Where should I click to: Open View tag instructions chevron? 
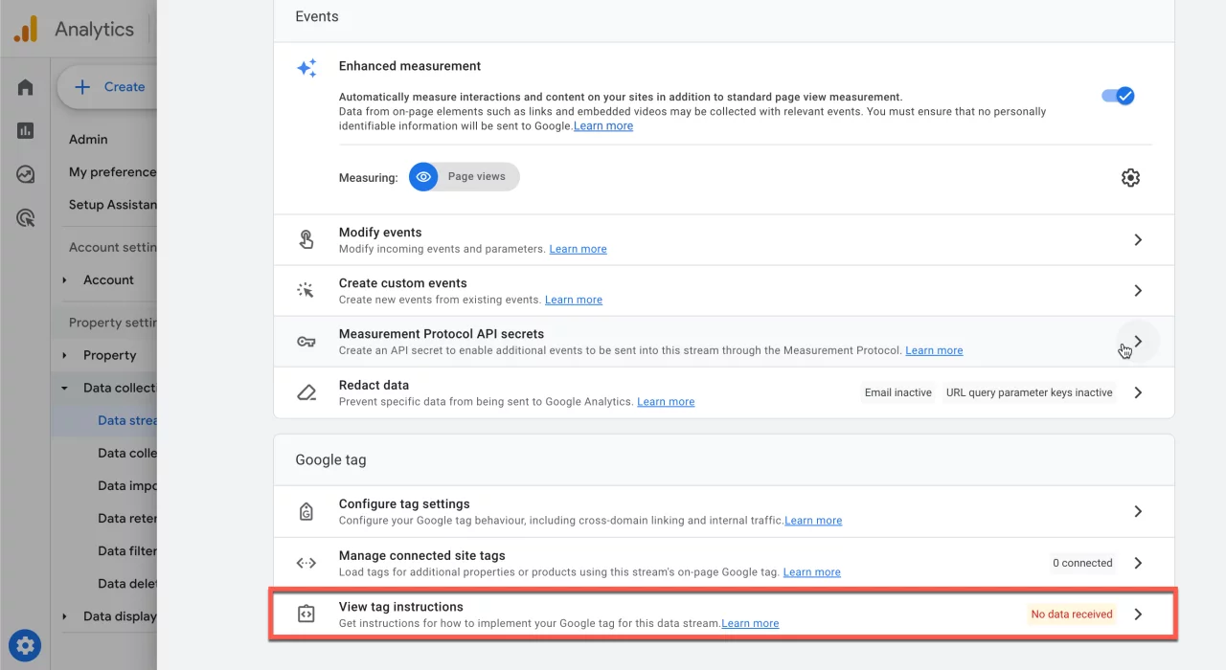[x=1138, y=614]
